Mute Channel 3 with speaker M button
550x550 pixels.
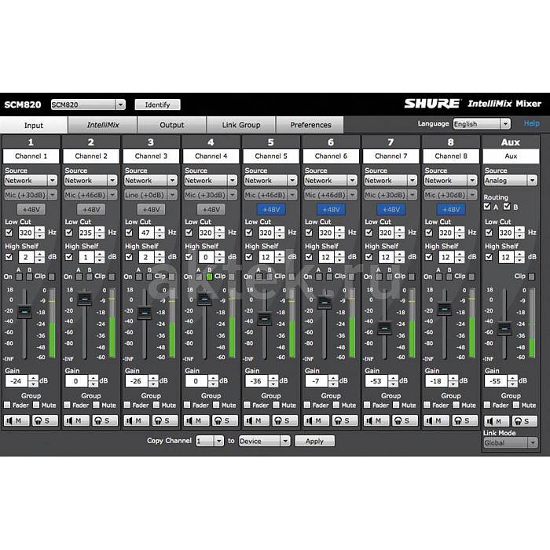(136, 420)
